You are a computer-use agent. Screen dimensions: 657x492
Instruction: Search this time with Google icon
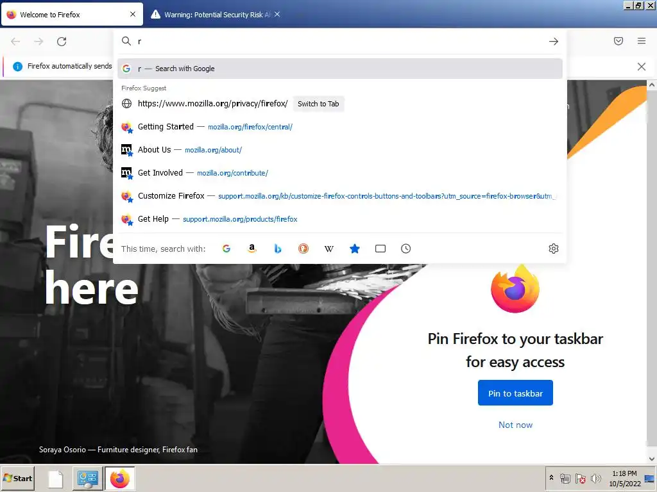tap(226, 249)
